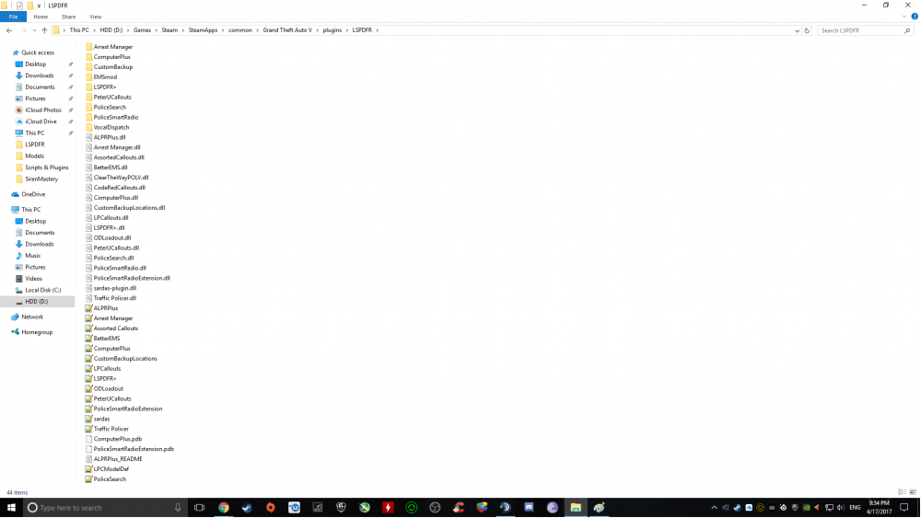Click the Back navigation arrow

click(9, 30)
